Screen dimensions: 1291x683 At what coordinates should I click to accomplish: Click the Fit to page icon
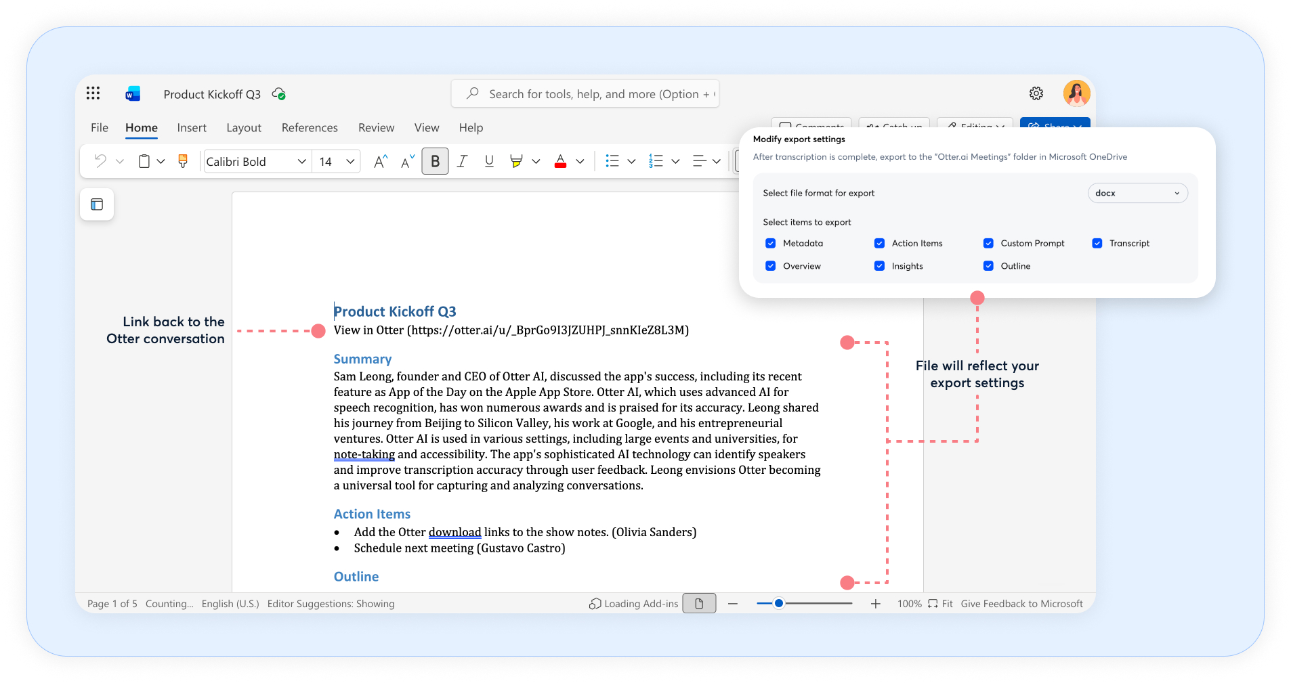933,603
